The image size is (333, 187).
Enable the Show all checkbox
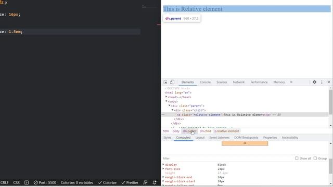[297, 158]
